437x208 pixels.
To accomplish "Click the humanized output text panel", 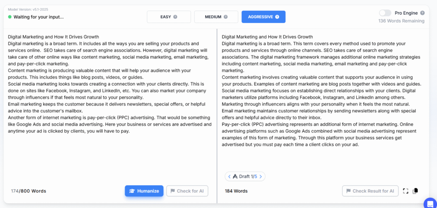I will click(x=323, y=100).
